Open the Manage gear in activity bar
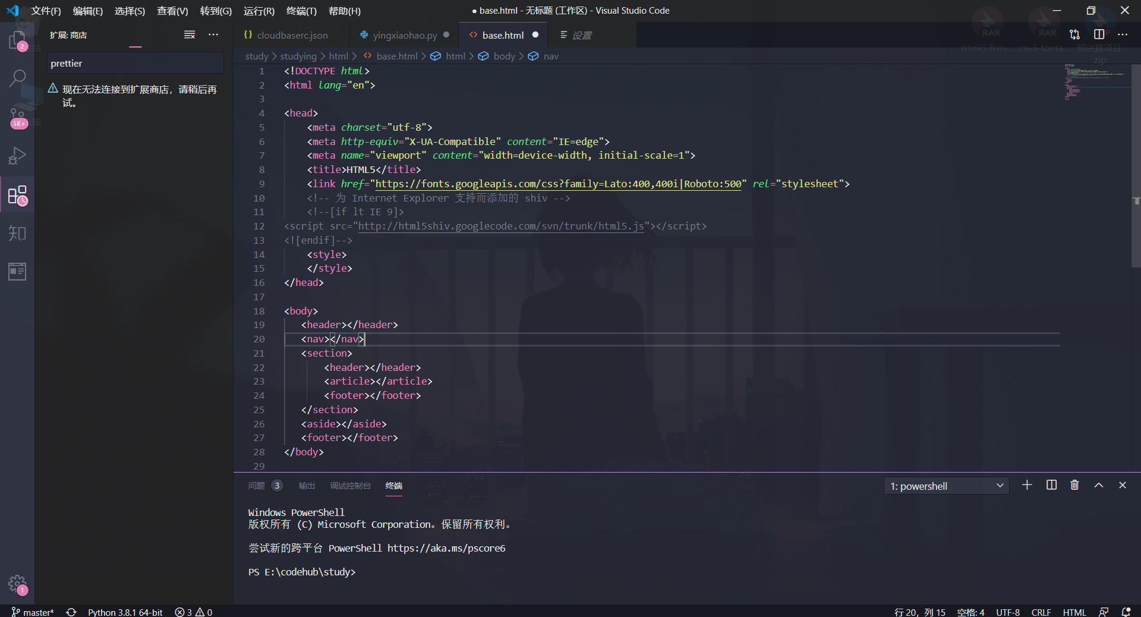The width and height of the screenshot is (1141, 617). point(17,584)
